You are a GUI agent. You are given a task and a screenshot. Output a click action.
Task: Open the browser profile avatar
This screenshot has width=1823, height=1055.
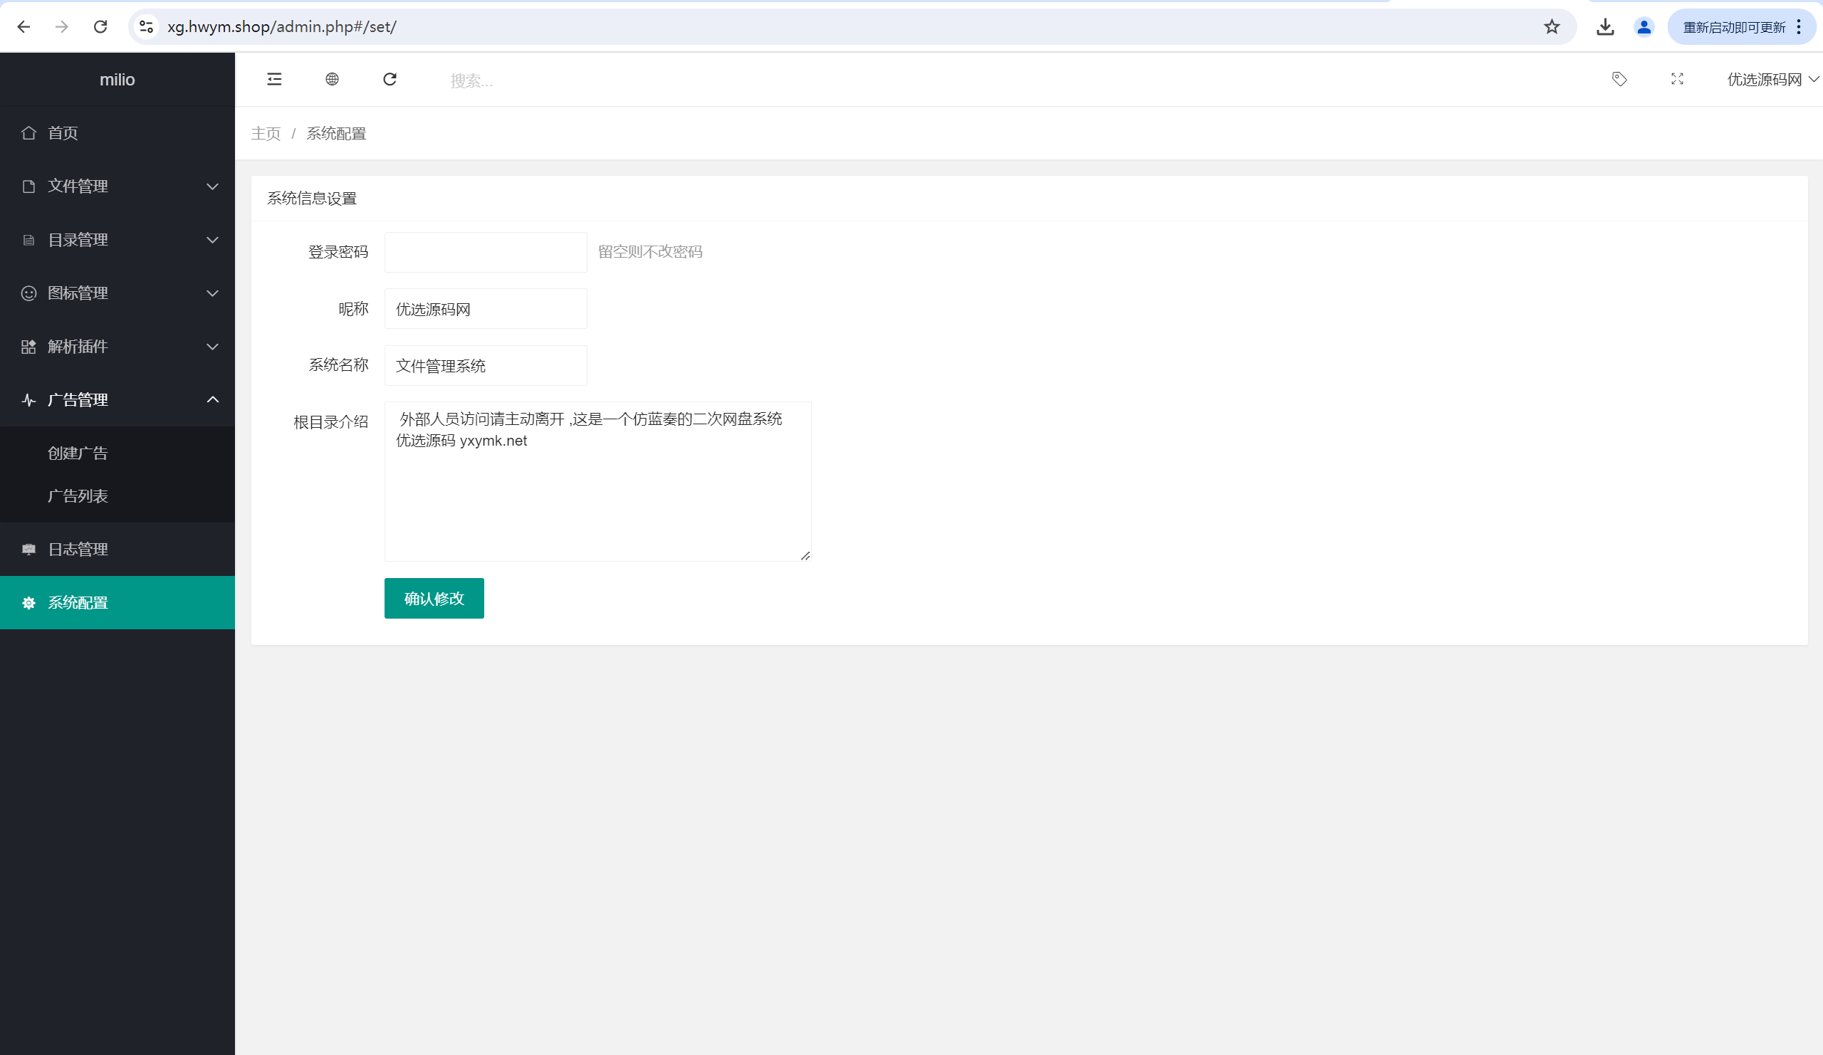(1644, 27)
